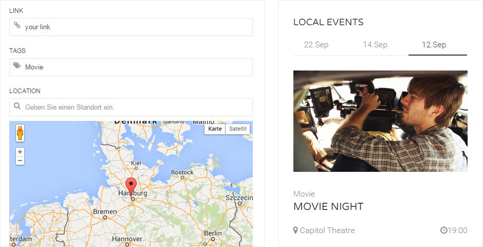Click the 19:00 event time

tap(457, 231)
